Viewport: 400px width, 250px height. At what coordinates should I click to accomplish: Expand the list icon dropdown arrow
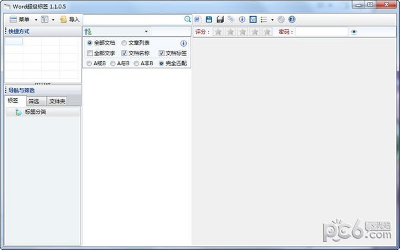(x=273, y=20)
